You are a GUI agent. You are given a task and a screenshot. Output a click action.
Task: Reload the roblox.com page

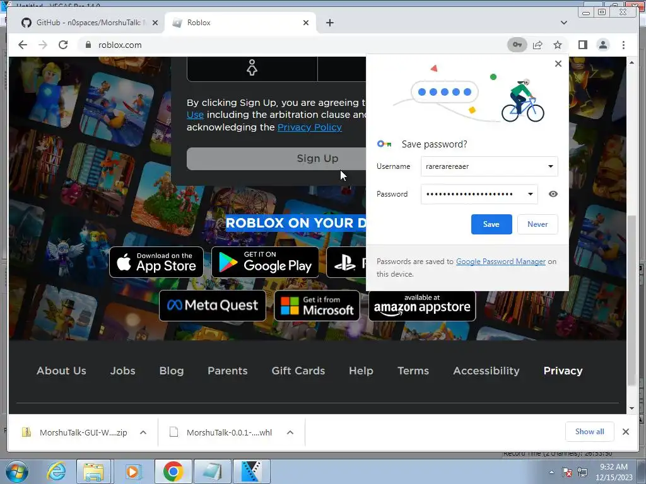click(x=63, y=45)
